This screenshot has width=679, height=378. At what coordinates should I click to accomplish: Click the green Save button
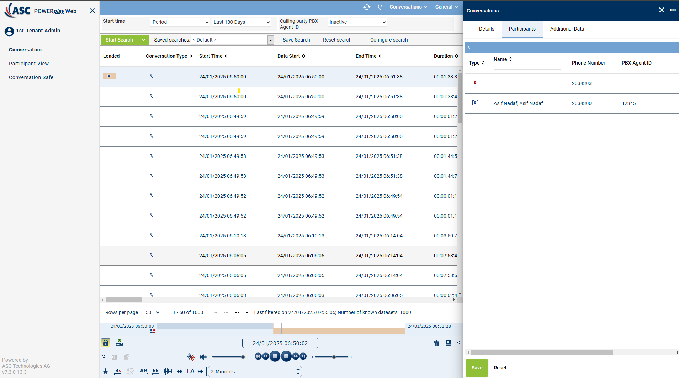[x=477, y=368]
